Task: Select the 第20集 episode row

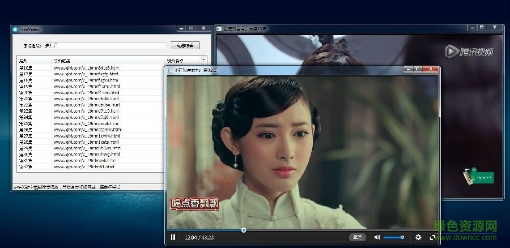Action: tap(91, 93)
